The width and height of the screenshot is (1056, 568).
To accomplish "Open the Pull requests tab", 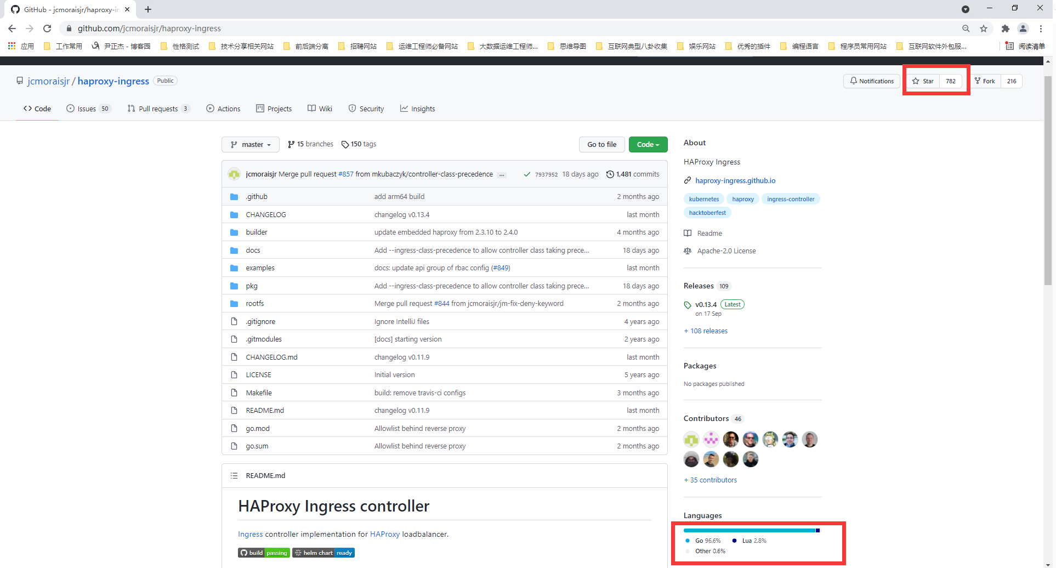I will coord(158,109).
